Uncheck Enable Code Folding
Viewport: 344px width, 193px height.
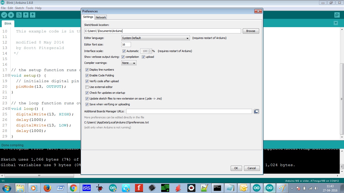pos(87,75)
